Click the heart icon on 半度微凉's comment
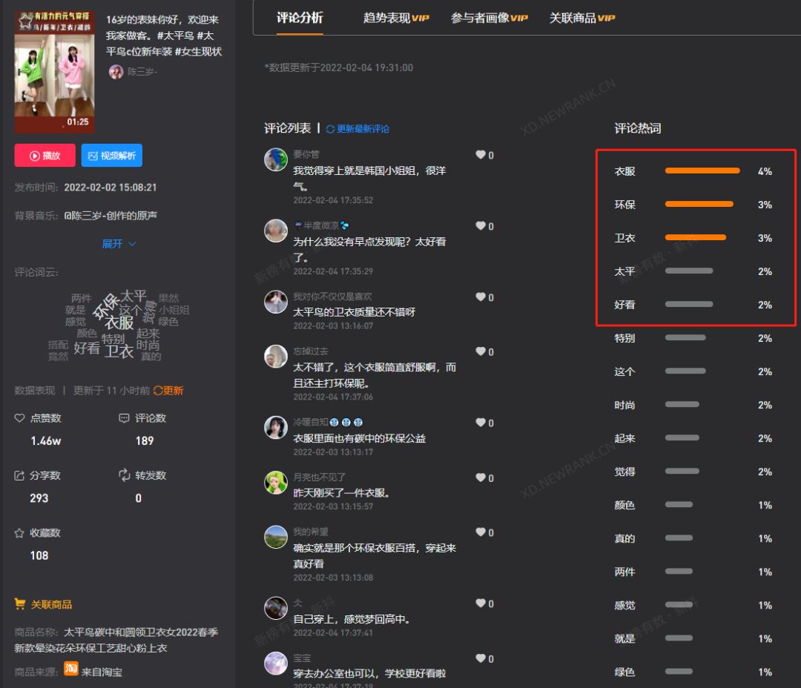The image size is (801, 688). point(480,226)
